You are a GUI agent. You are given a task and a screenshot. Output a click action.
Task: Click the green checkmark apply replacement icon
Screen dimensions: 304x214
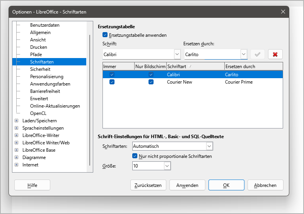tap(258, 54)
